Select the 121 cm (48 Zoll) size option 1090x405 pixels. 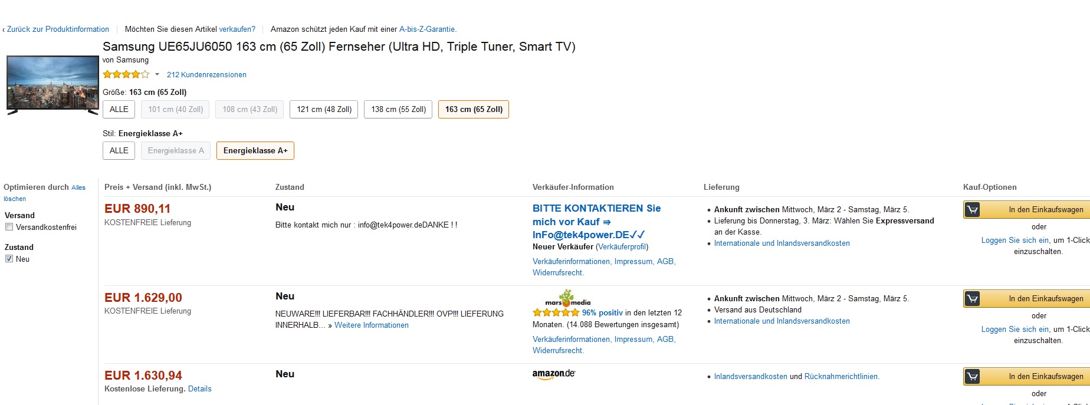click(324, 110)
